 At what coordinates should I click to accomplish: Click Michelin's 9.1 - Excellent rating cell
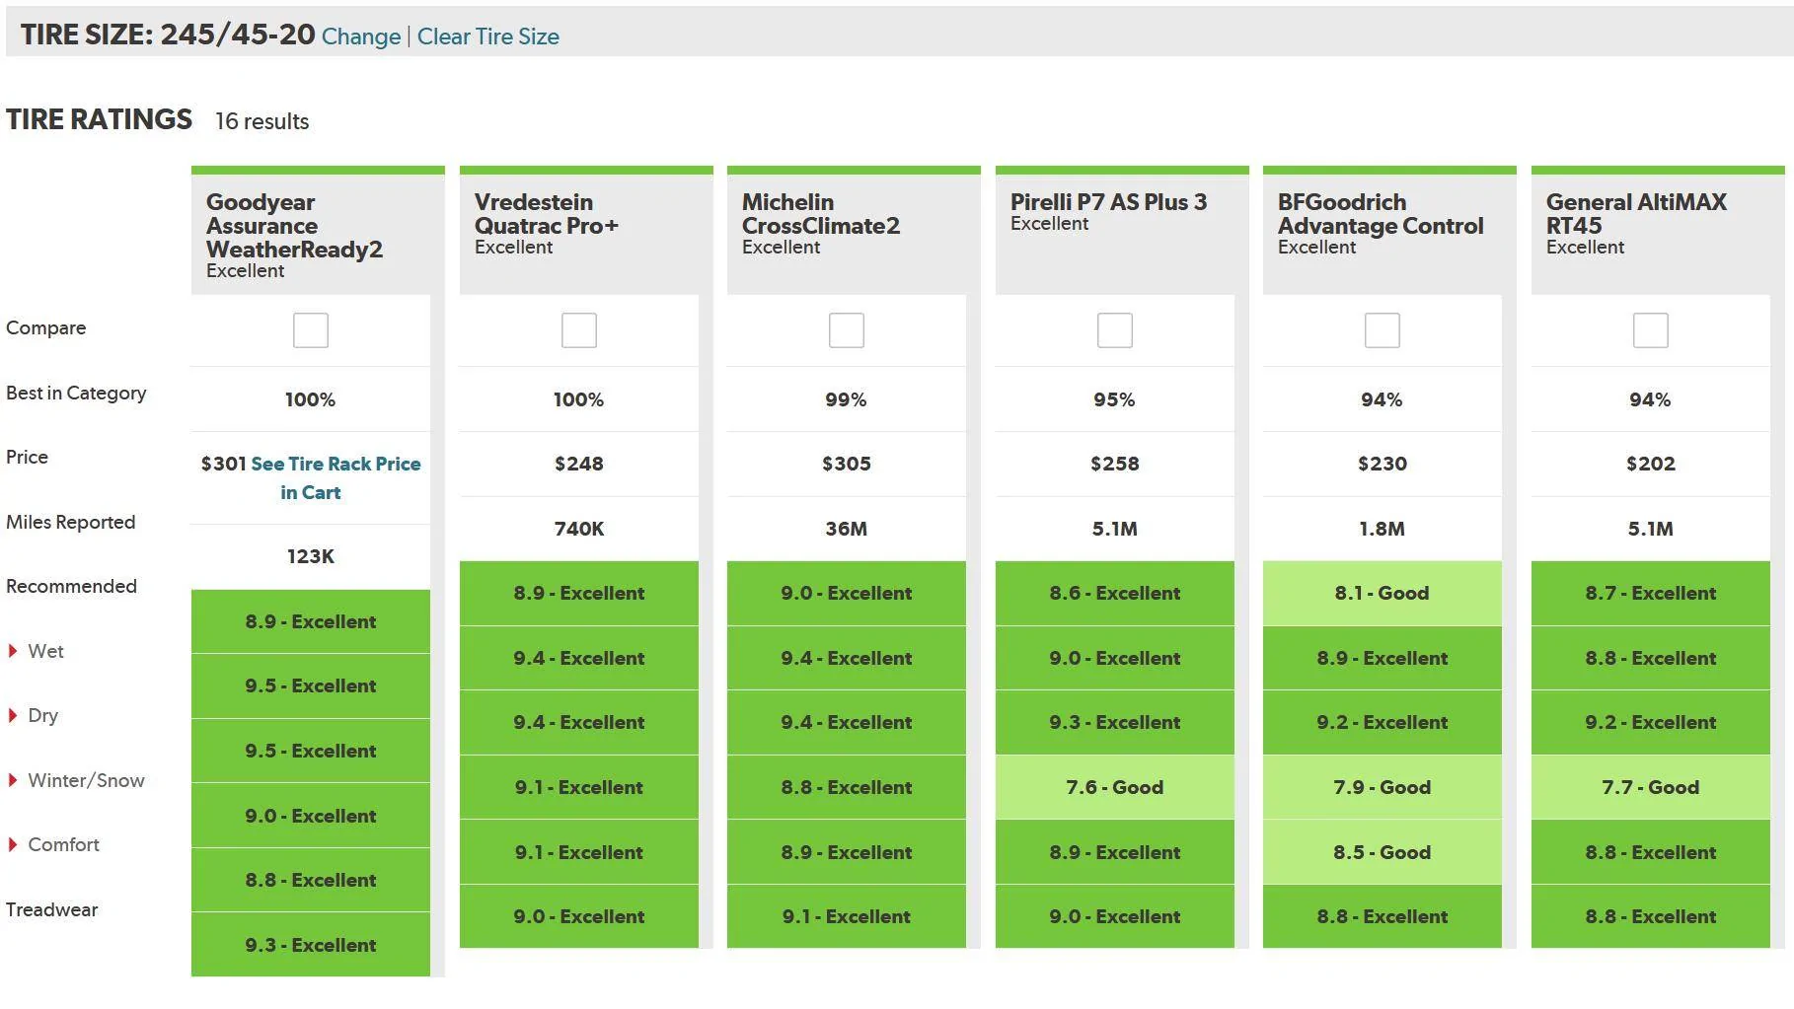(846, 916)
